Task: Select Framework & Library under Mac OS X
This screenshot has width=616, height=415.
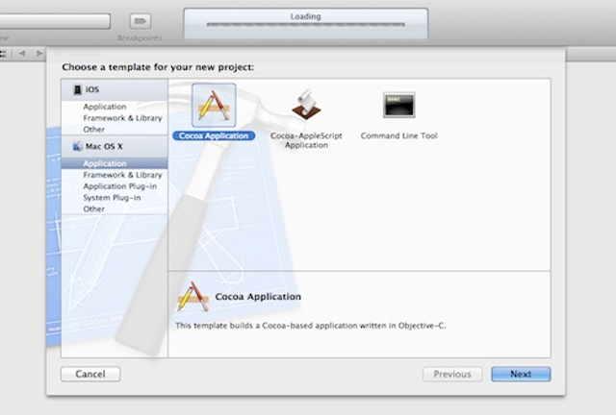Action: pyautogui.click(x=122, y=175)
